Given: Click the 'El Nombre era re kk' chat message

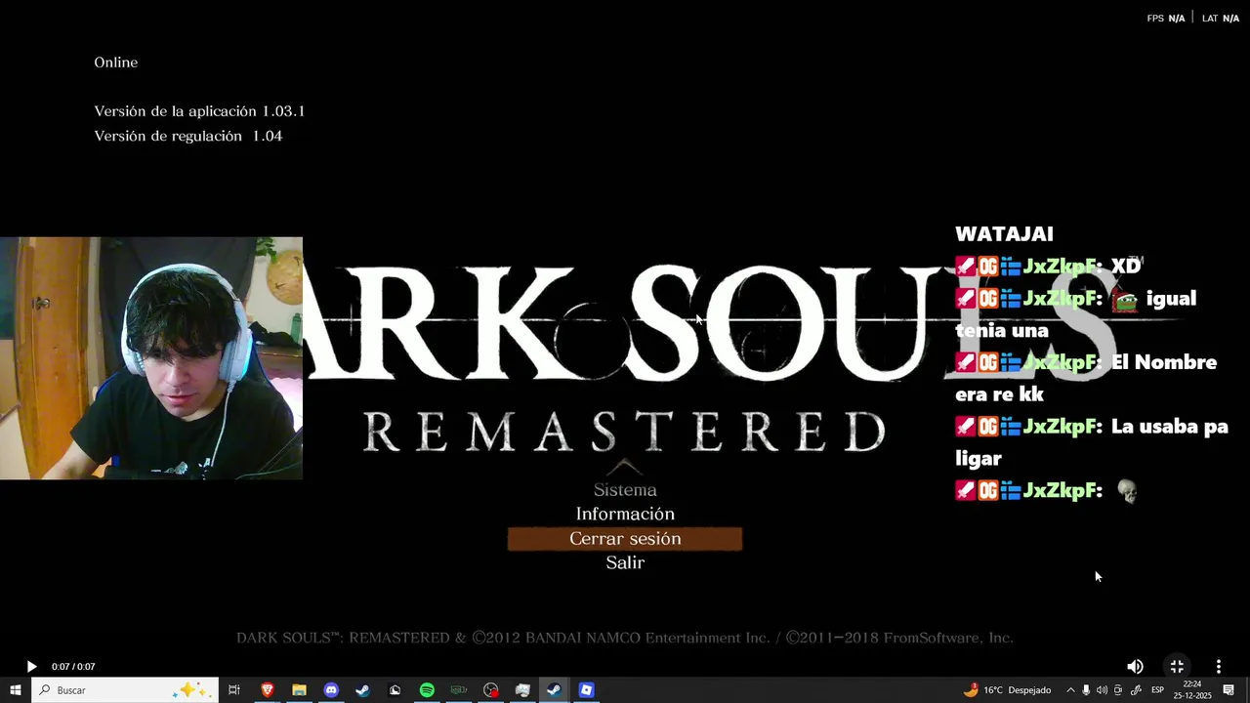Looking at the screenshot, I should (x=1086, y=378).
